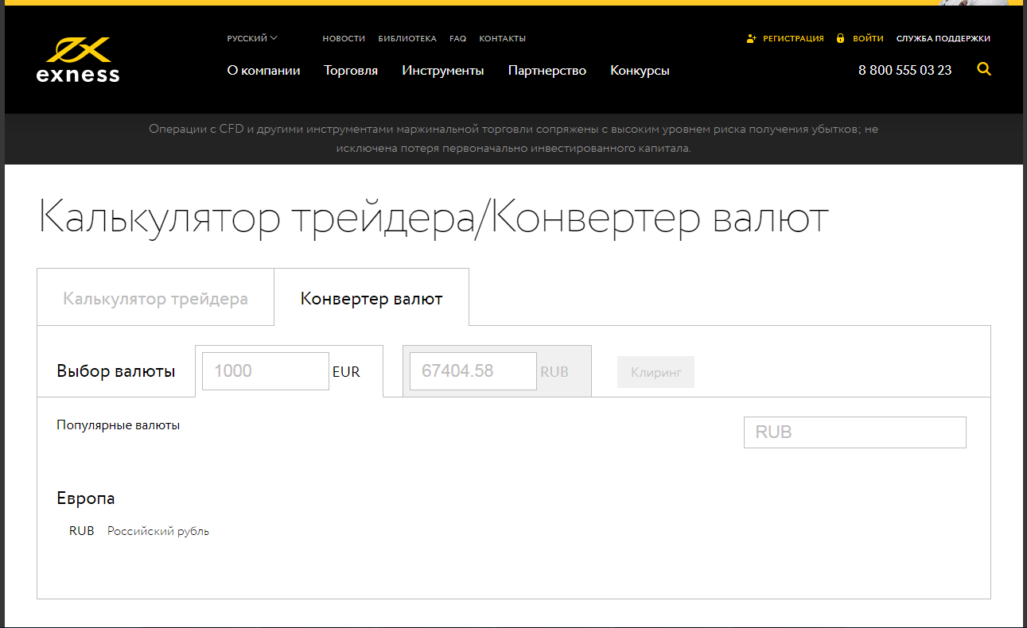Viewport: 1027px width, 628px height.
Task: Open the FAQ link
Action: (x=457, y=38)
